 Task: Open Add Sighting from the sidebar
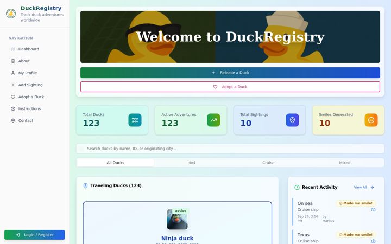[x=35, y=85]
